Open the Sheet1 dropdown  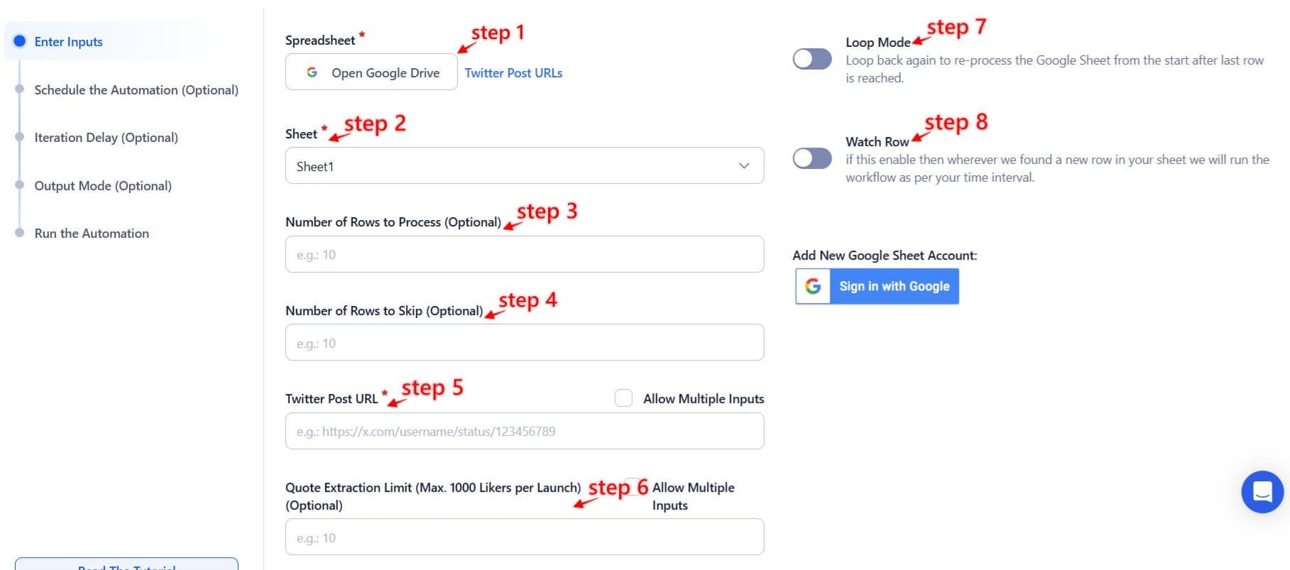pyautogui.click(x=524, y=165)
